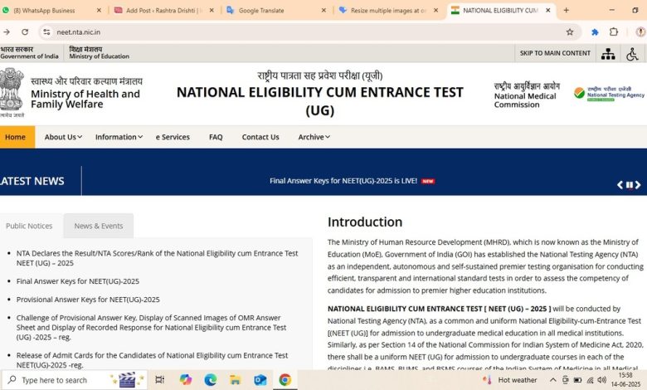Screen dimensions: 647x390
Task: Show hidden tray icons chevron
Action: [x=553, y=380]
